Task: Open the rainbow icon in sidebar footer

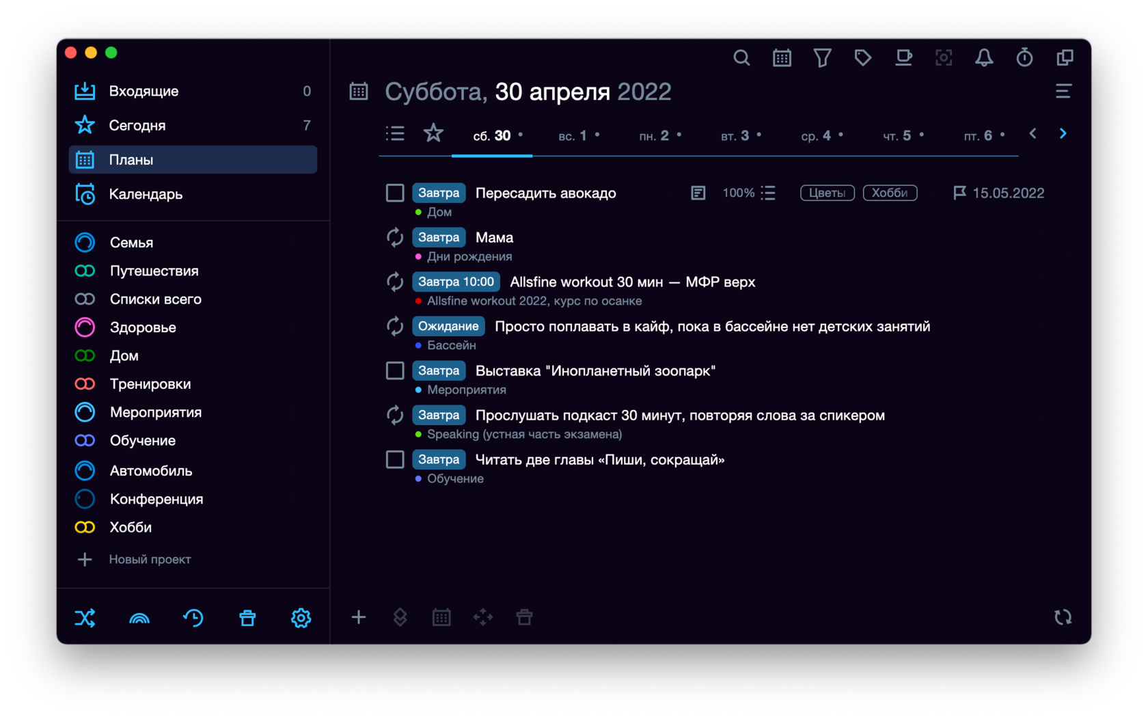Action: click(x=139, y=619)
